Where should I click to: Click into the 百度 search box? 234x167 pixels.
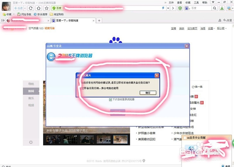coord(201,8)
